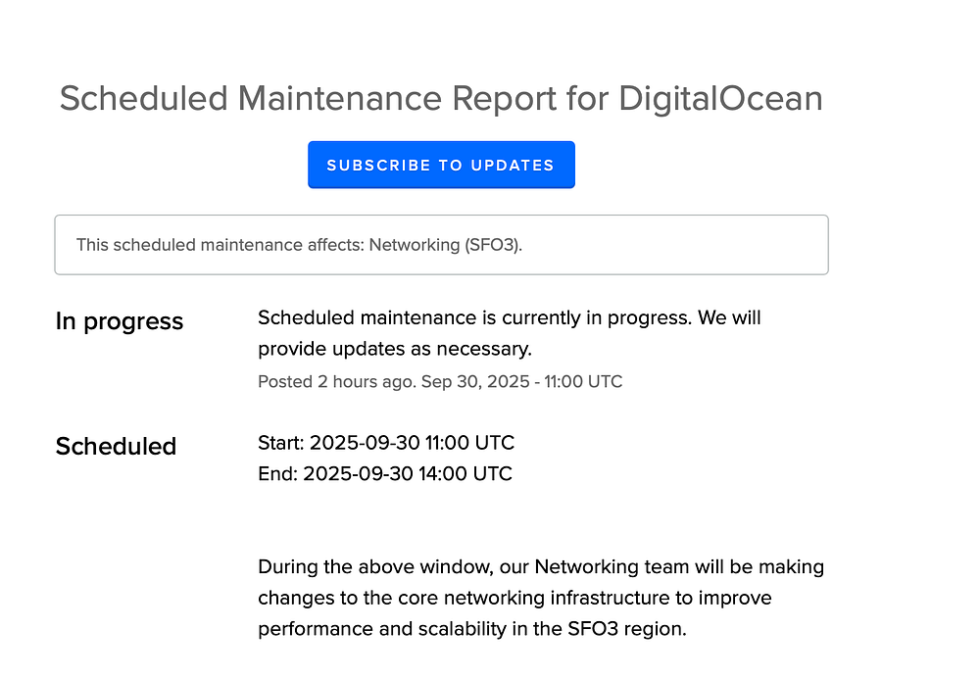980x678 pixels.
Task: Click the Scheduled status heading
Action: point(116,447)
